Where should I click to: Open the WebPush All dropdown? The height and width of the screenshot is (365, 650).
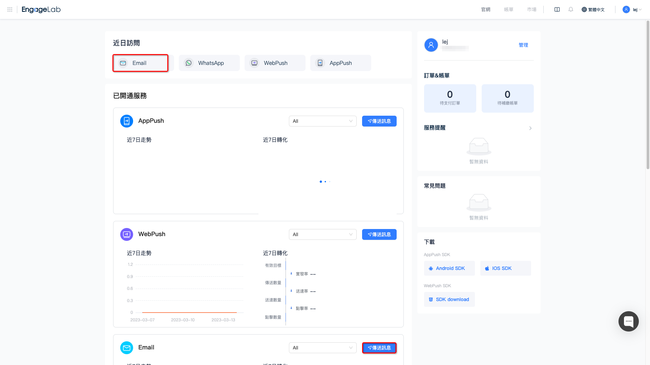(x=323, y=234)
